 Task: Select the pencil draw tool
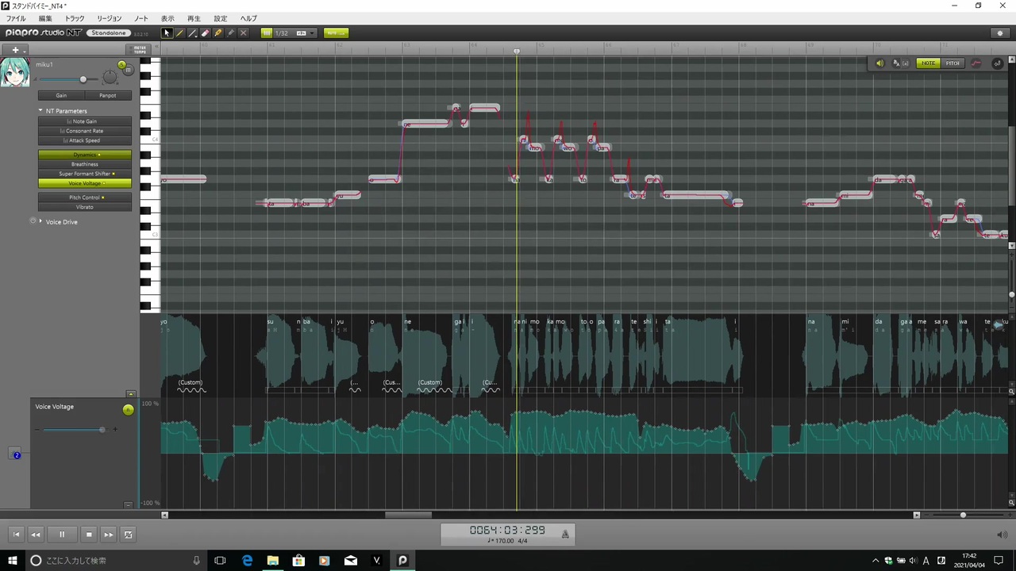point(179,33)
